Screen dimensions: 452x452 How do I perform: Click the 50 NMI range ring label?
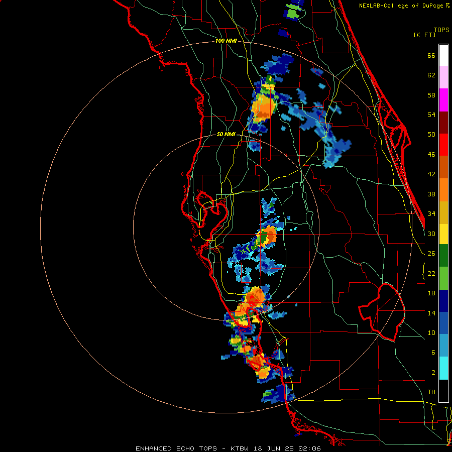(x=226, y=134)
